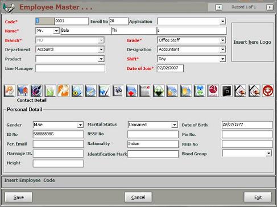Click the Insert Employee Code status text

[x=30, y=180]
